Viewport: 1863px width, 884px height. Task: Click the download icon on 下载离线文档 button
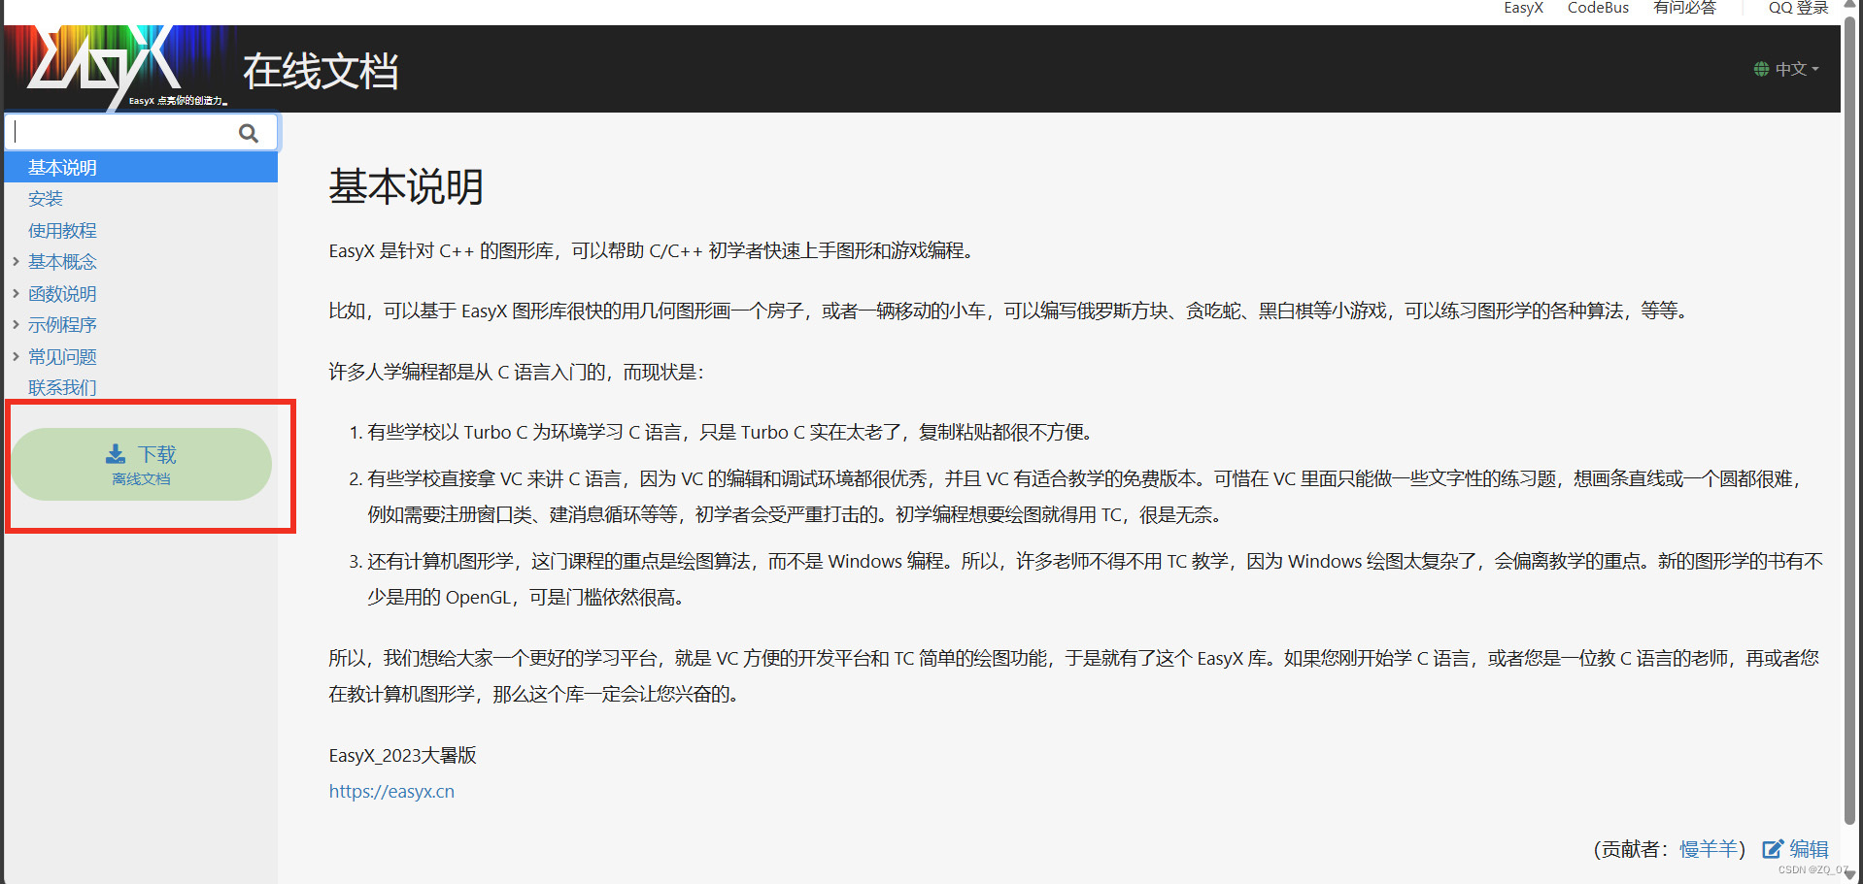[x=116, y=453]
